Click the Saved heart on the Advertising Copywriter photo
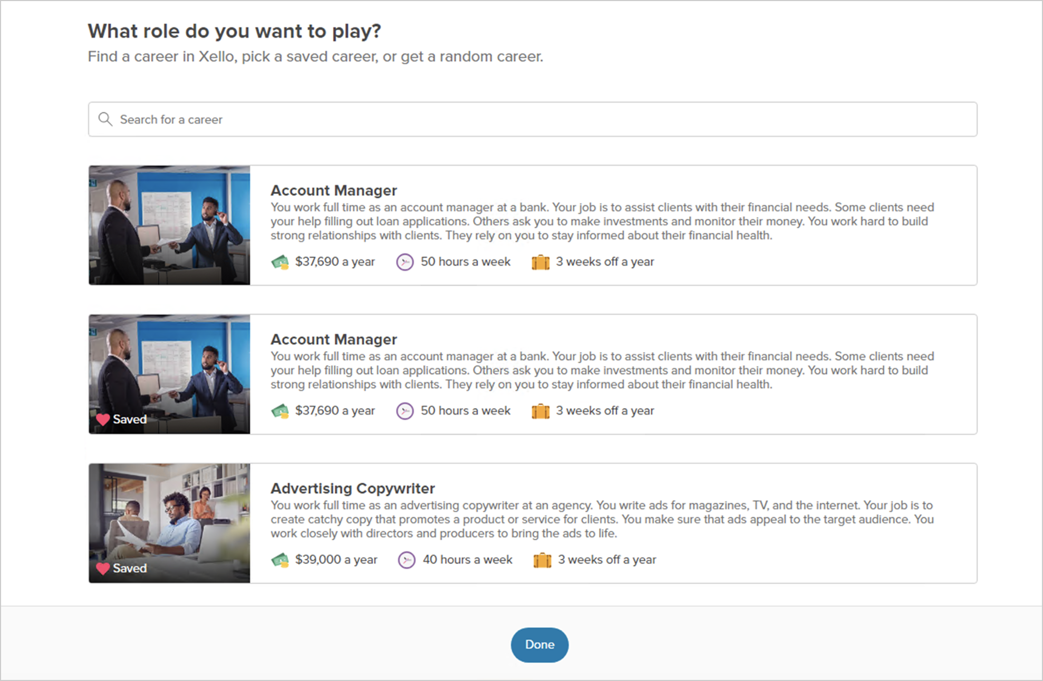Screen dimensions: 1043x681 coord(103,569)
